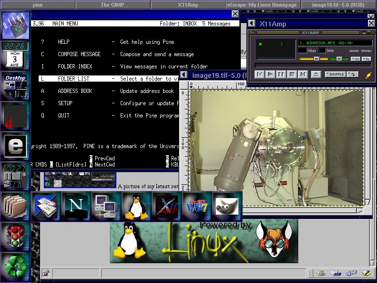Click the Tux penguin launcher icon

[137, 207]
